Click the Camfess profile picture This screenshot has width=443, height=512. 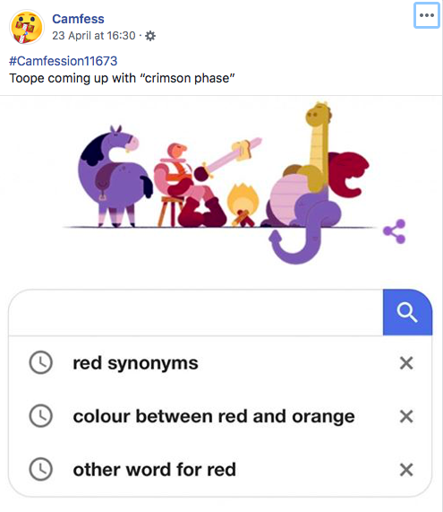(27, 28)
